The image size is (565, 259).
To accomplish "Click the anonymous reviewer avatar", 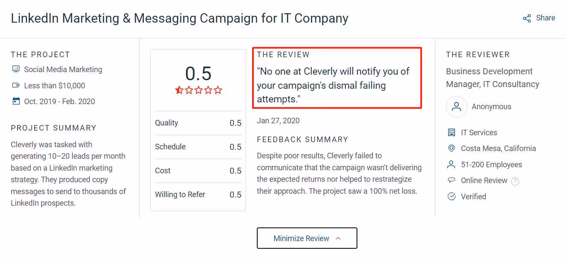I will coord(456,107).
